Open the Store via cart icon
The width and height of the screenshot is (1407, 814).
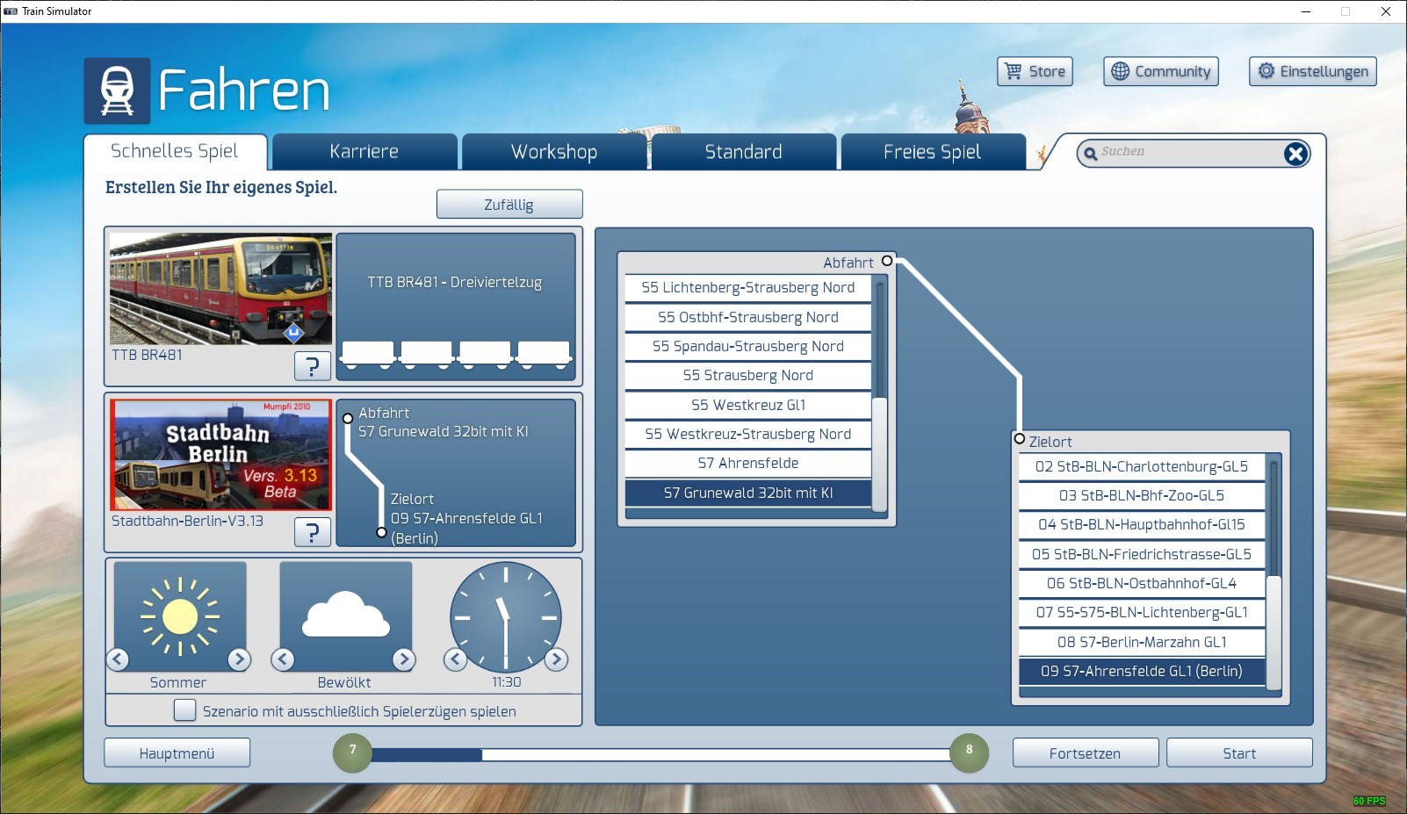[x=1035, y=71]
